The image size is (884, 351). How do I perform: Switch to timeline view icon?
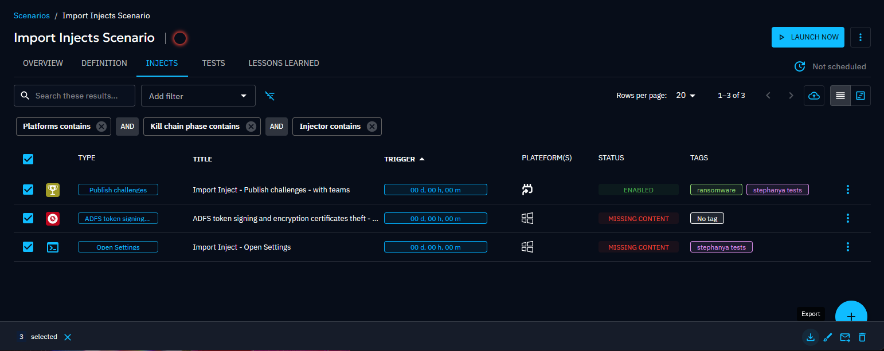tap(860, 96)
